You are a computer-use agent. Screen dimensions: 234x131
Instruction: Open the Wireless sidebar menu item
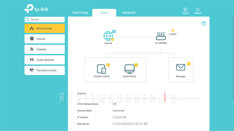click(45, 49)
